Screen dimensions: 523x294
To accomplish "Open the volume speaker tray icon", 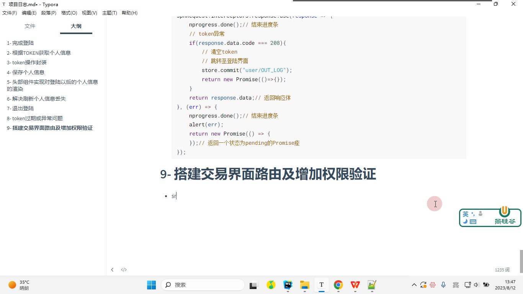I will [476, 285].
